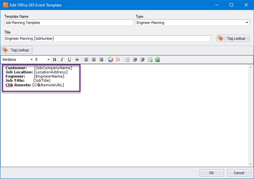Screen dimensions: 254x179
Task: Insert a bulleted list
Action: (127, 60)
